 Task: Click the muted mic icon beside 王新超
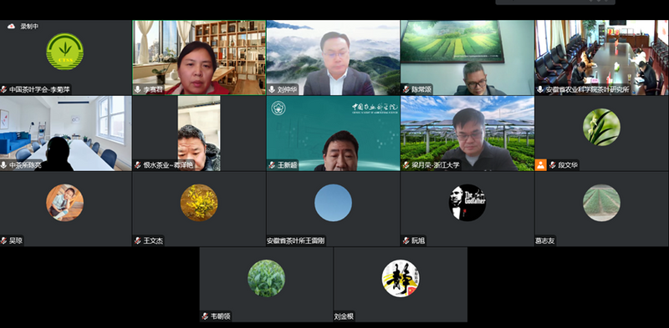pyautogui.click(x=272, y=165)
